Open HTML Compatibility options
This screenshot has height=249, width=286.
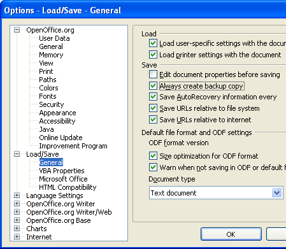pyautogui.click(x=68, y=187)
